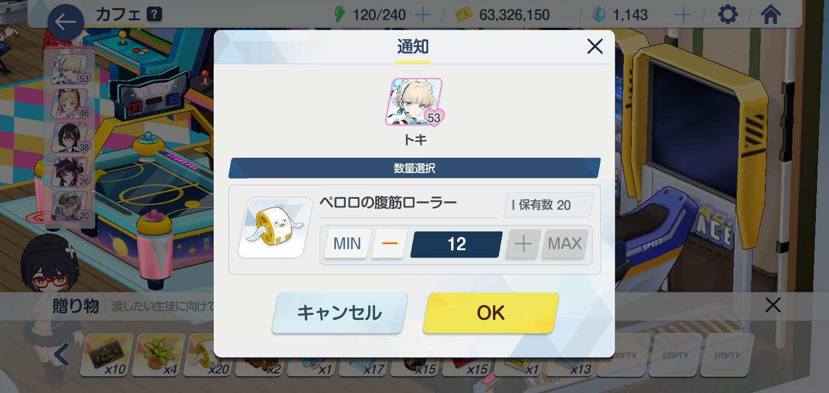Close the 贈り物 gift panel
Viewport: 829px width, 393px height.
pos(773,305)
